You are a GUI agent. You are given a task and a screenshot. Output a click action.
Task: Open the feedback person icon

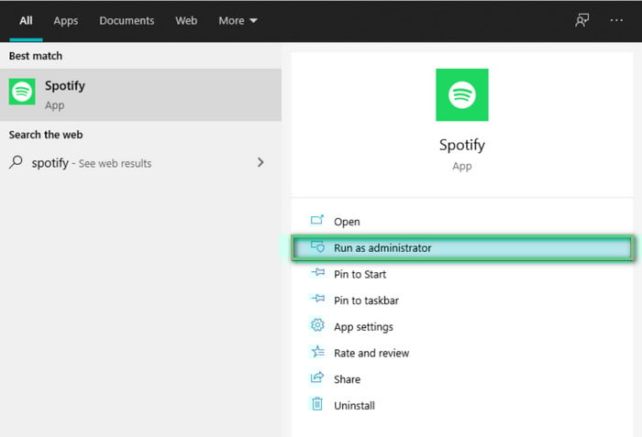581,20
